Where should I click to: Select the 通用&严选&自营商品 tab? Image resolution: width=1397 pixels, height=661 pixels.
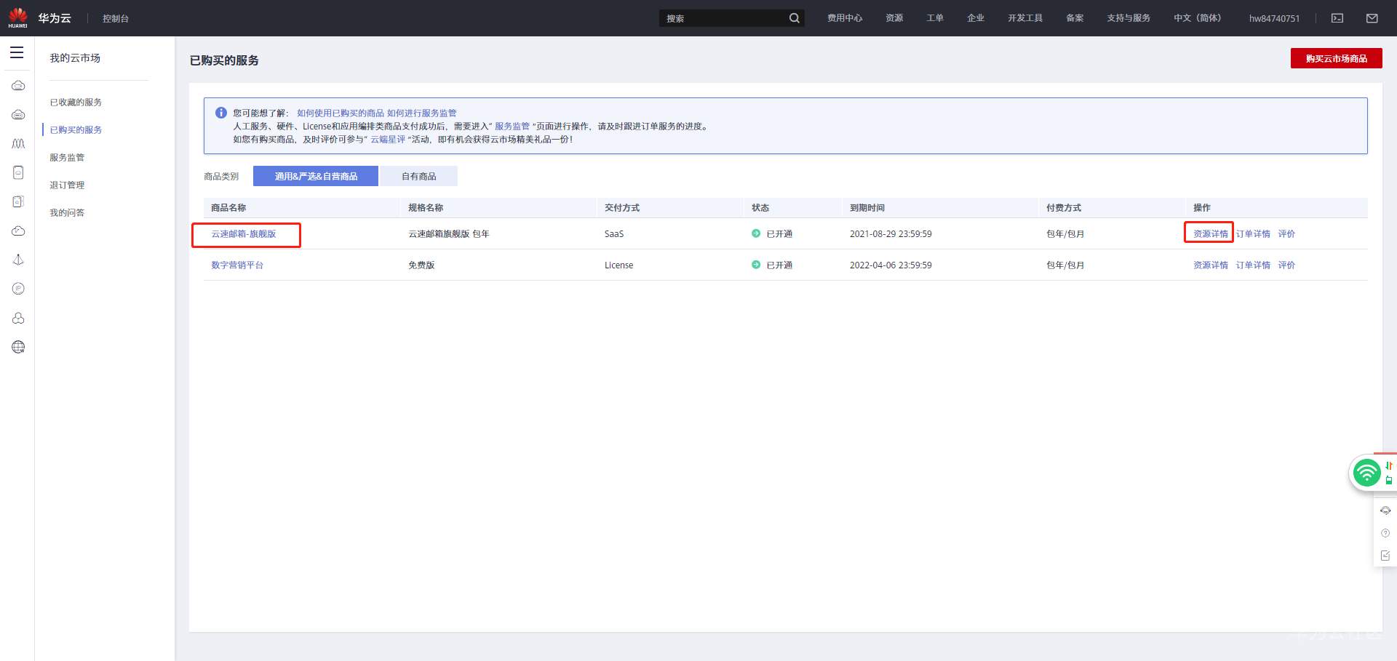(x=316, y=176)
